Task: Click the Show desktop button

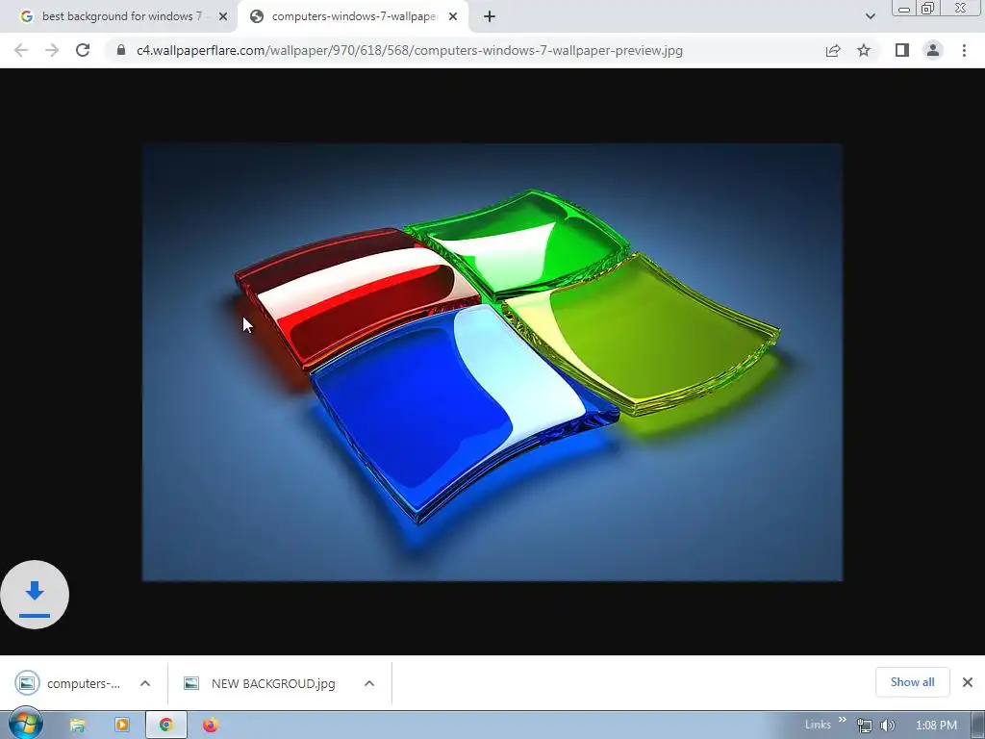Action: click(978, 726)
